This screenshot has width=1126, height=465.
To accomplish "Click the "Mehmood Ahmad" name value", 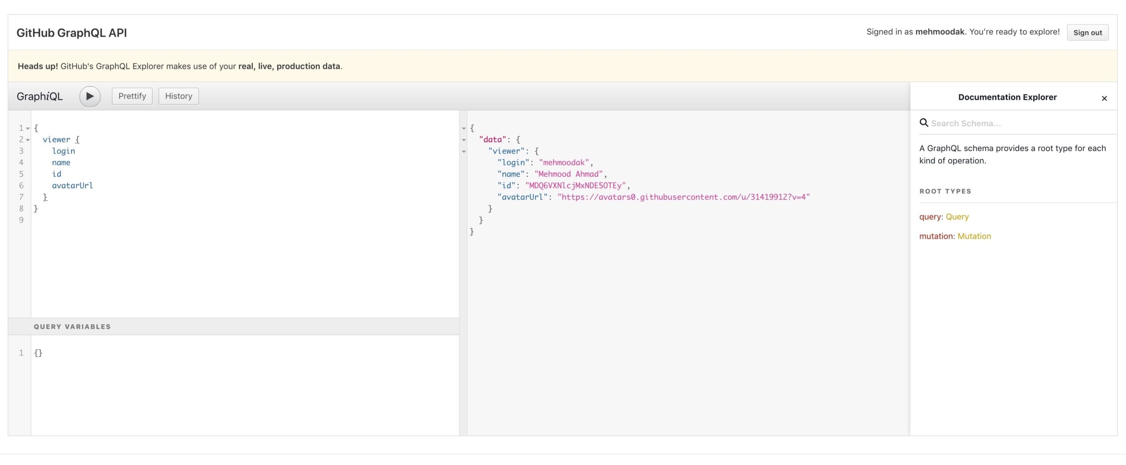I will tap(568, 174).
